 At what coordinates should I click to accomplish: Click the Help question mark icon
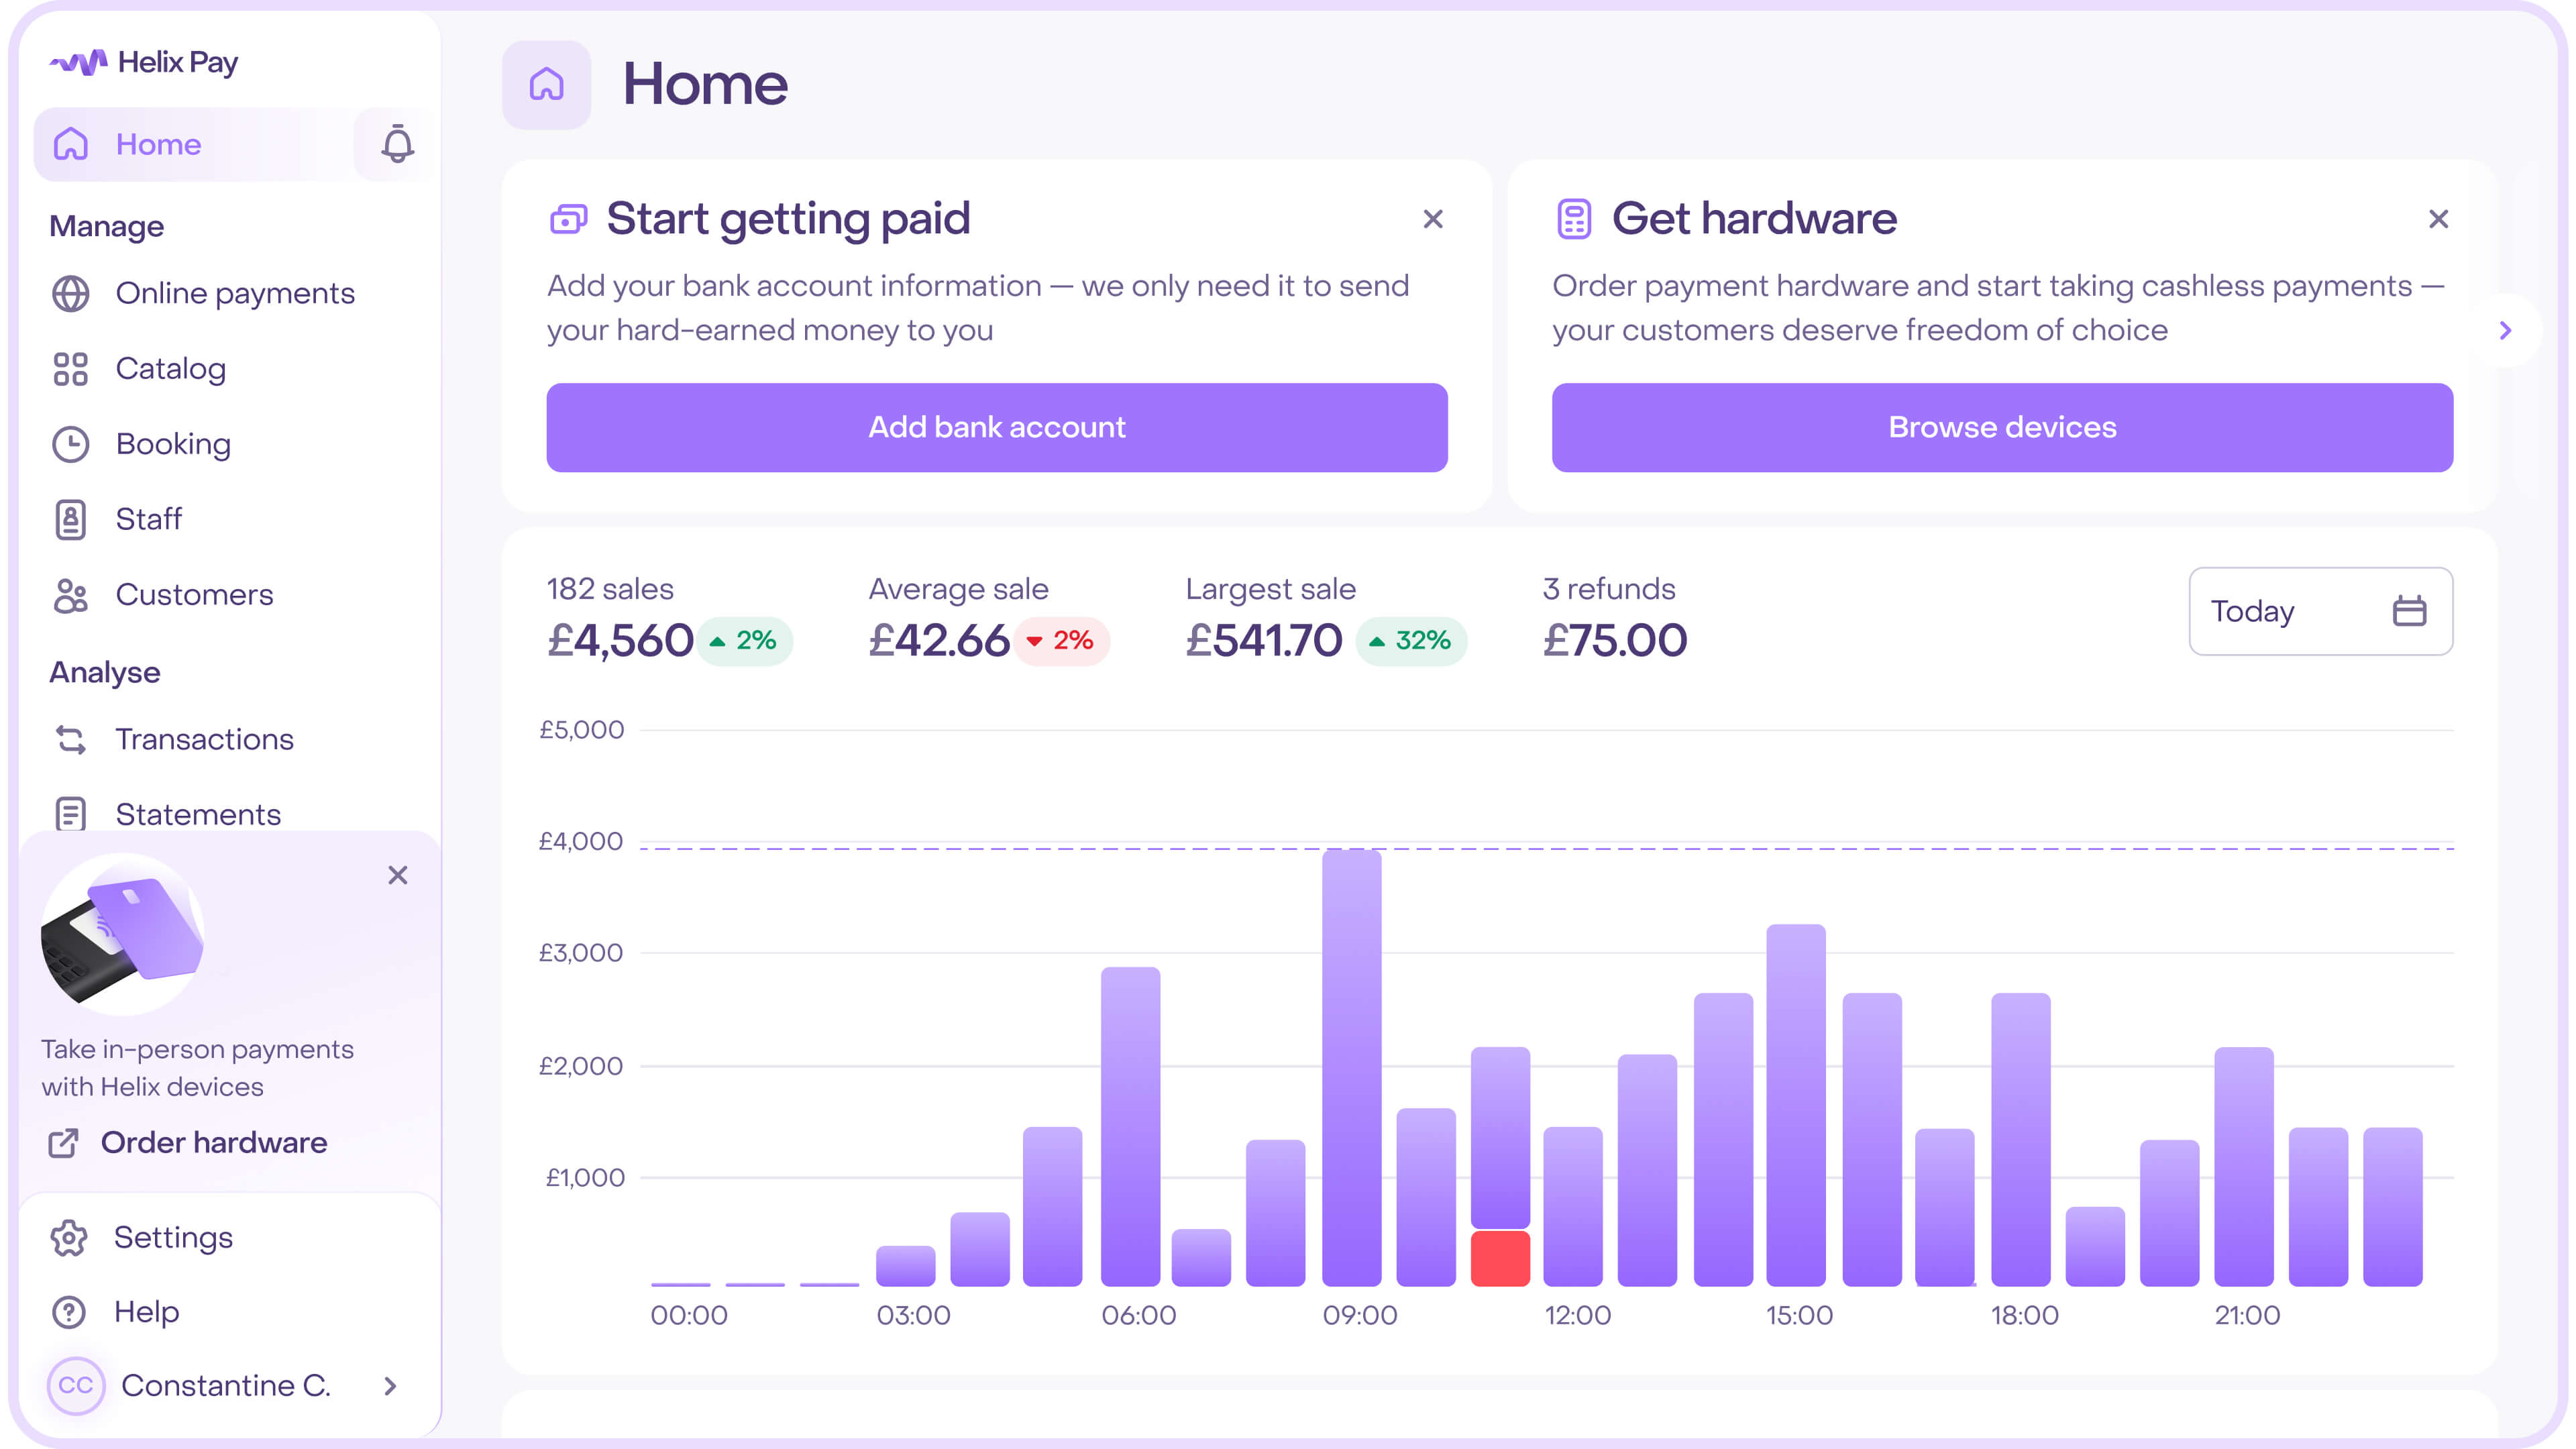69,1312
